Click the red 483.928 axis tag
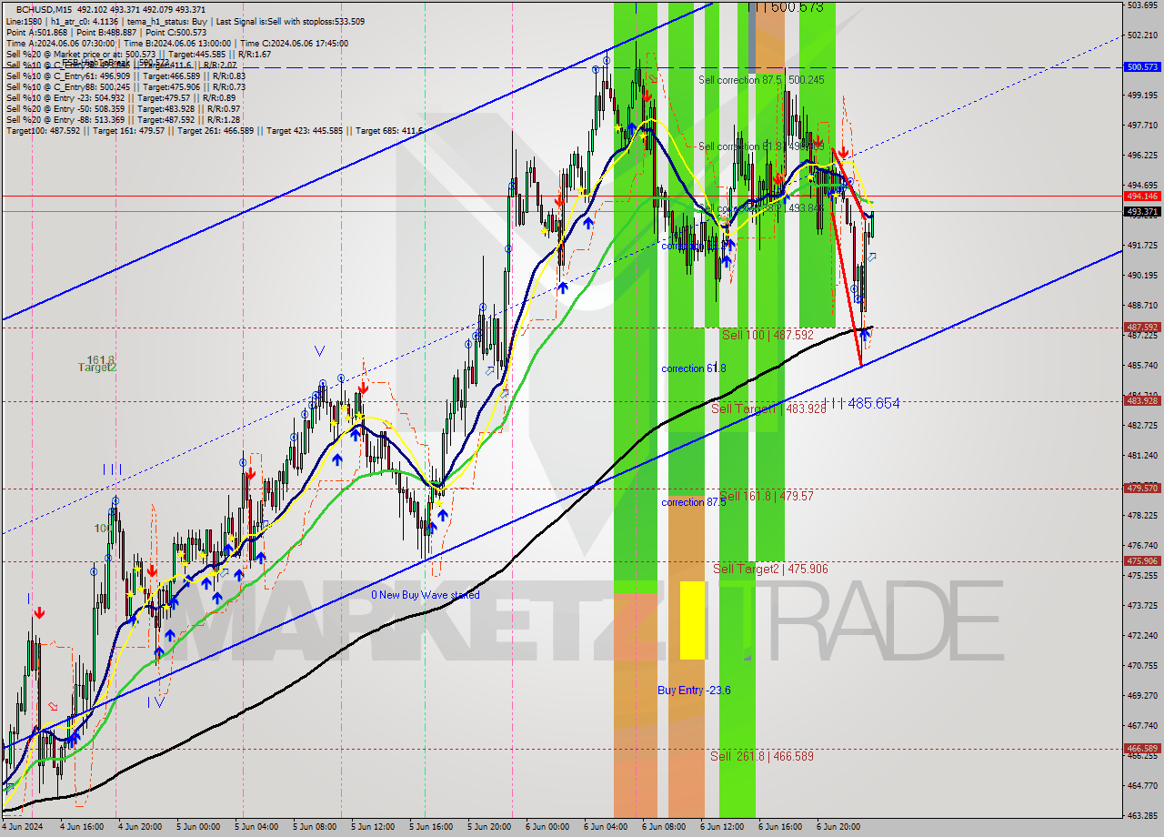Image resolution: width=1164 pixels, height=837 pixels. (1142, 400)
